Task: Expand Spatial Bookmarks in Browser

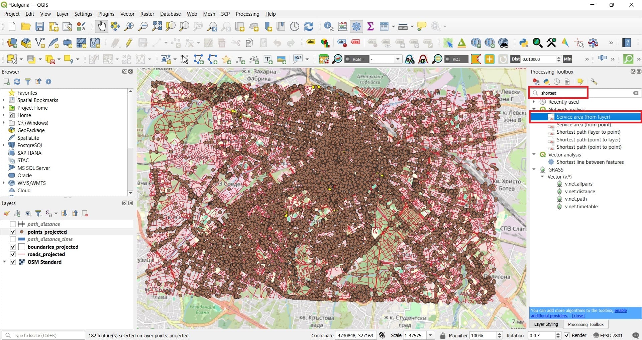Action: coord(4,100)
